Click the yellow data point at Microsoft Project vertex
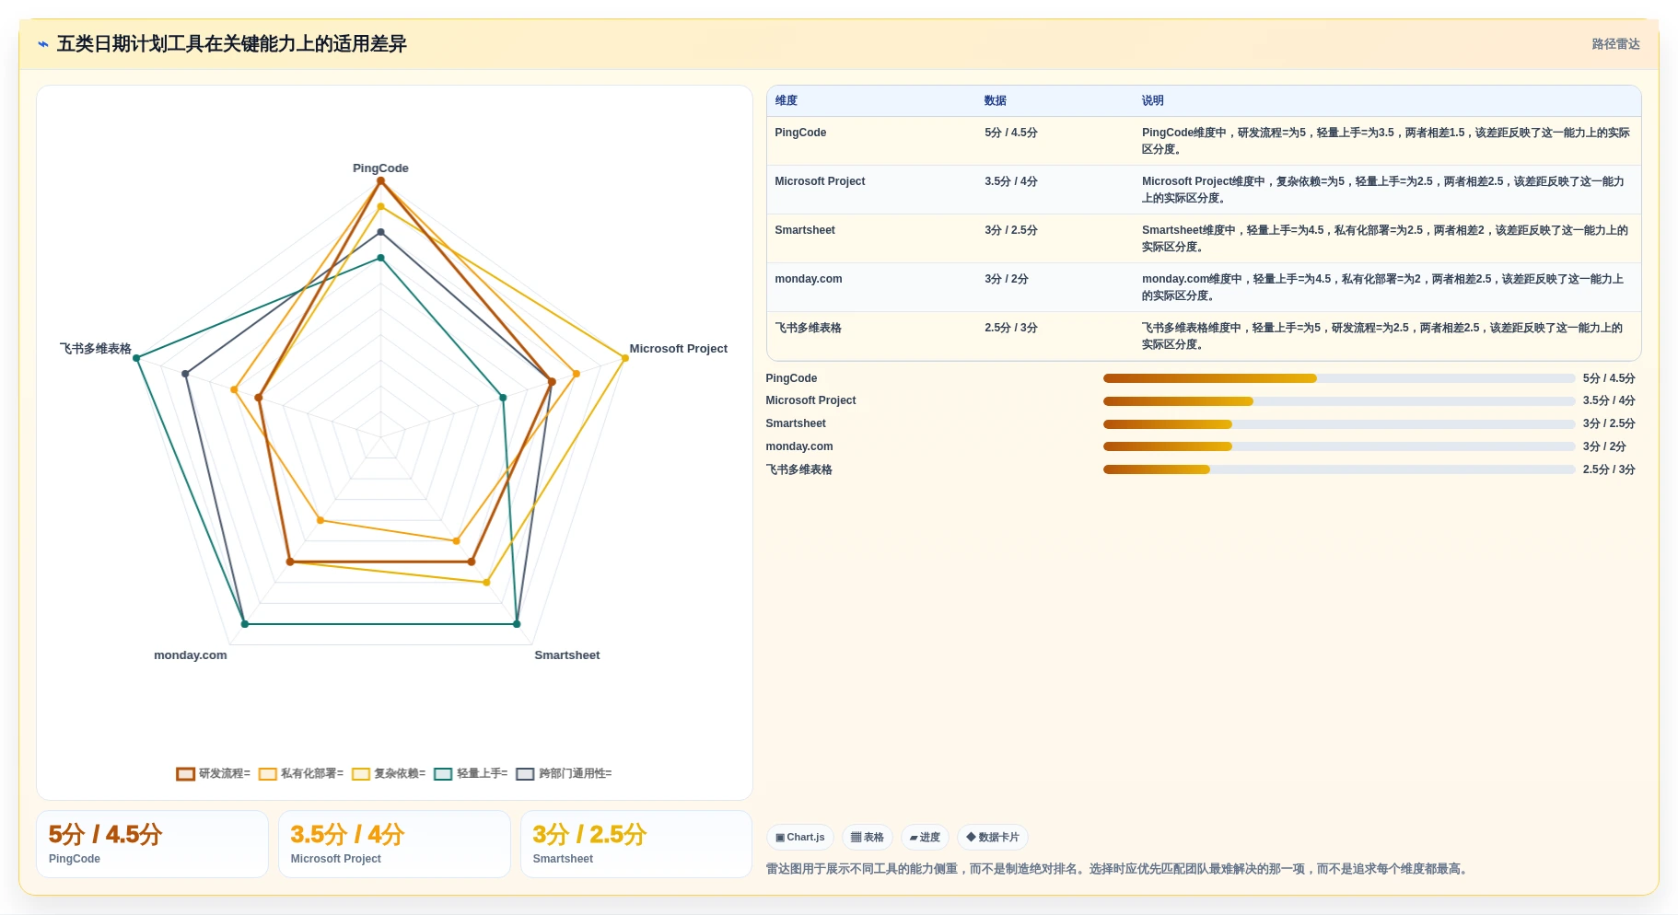Image resolution: width=1678 pixels, height=915 pixels. pyautogui.click(x=625, y=358)
